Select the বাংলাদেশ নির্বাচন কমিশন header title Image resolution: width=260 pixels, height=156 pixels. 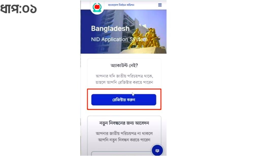(x=121, y=5)
